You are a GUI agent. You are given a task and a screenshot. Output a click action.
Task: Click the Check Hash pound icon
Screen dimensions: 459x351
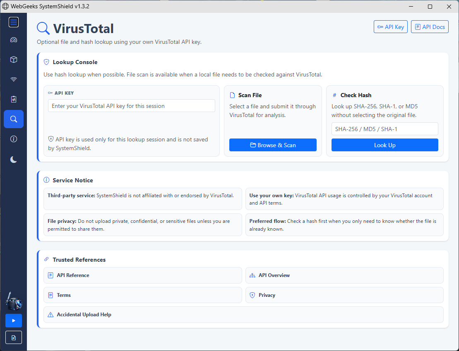point(334,95)
